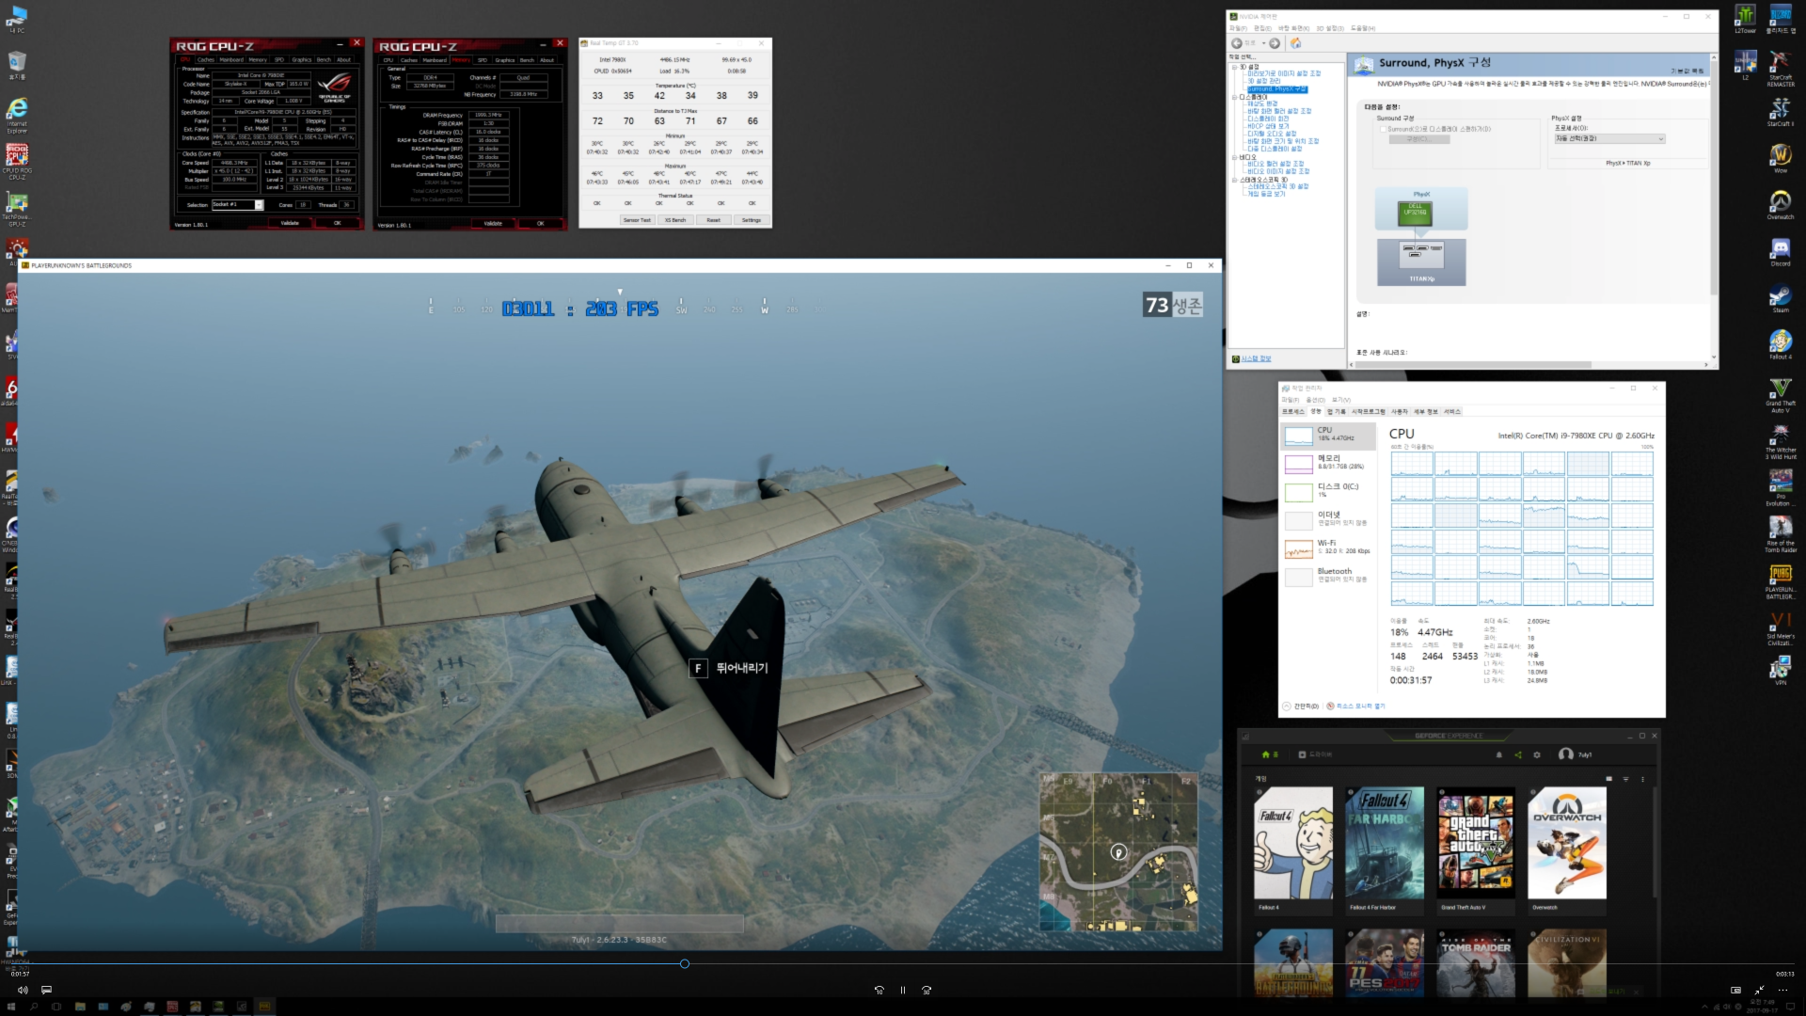Open GeForce Experience notifications bell
This screenshot has height=1016, width=1806.
[x=1499, y=754]
